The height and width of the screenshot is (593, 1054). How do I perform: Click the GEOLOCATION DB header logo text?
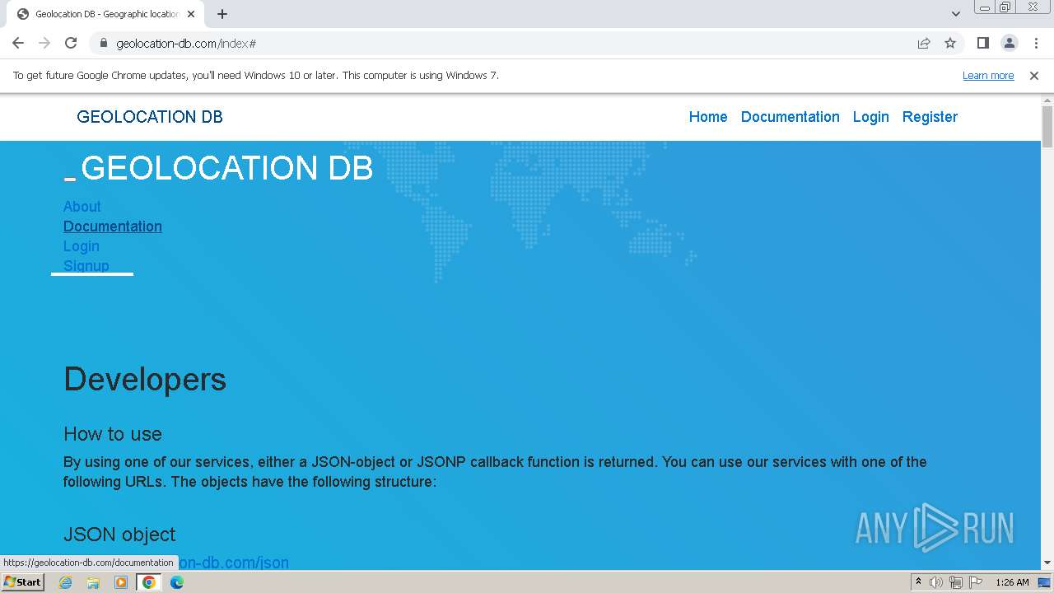point(150,117)
